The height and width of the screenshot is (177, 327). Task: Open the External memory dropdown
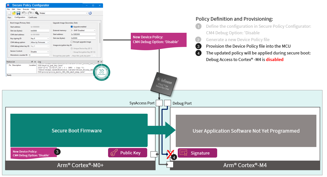83,31
